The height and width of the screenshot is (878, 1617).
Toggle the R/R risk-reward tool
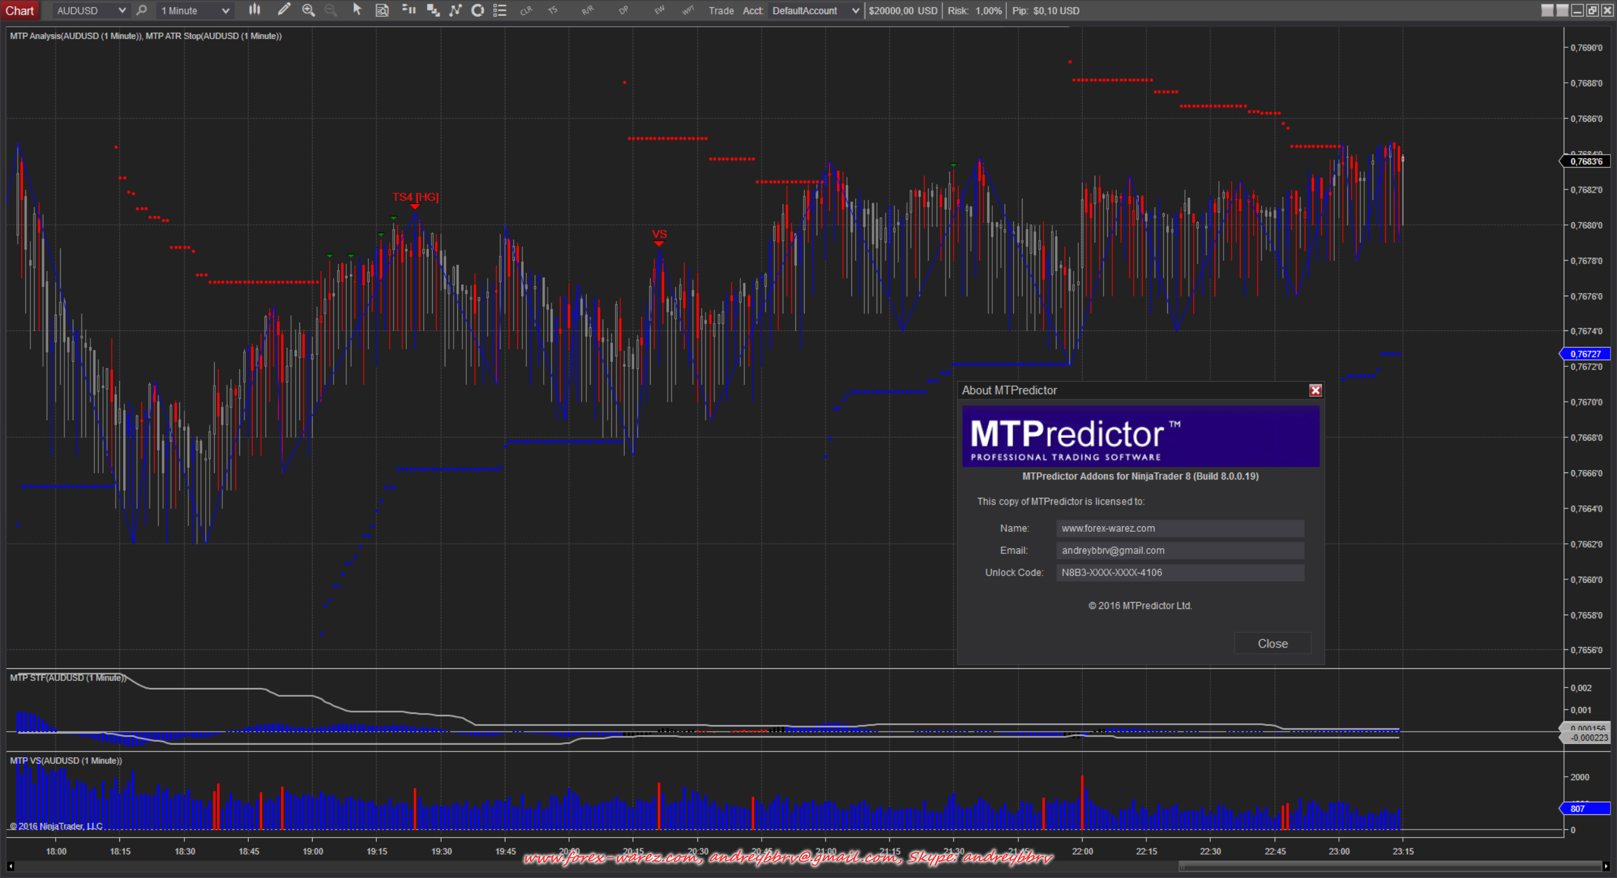click(587, 10)
